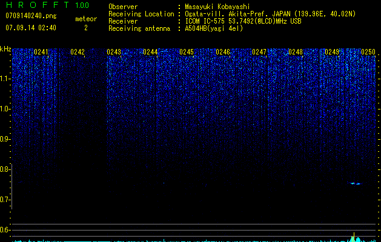Click the 0243 time marker
Image resolution: width=381 pixels, height=242 pixels.
[x=114, y=52]
